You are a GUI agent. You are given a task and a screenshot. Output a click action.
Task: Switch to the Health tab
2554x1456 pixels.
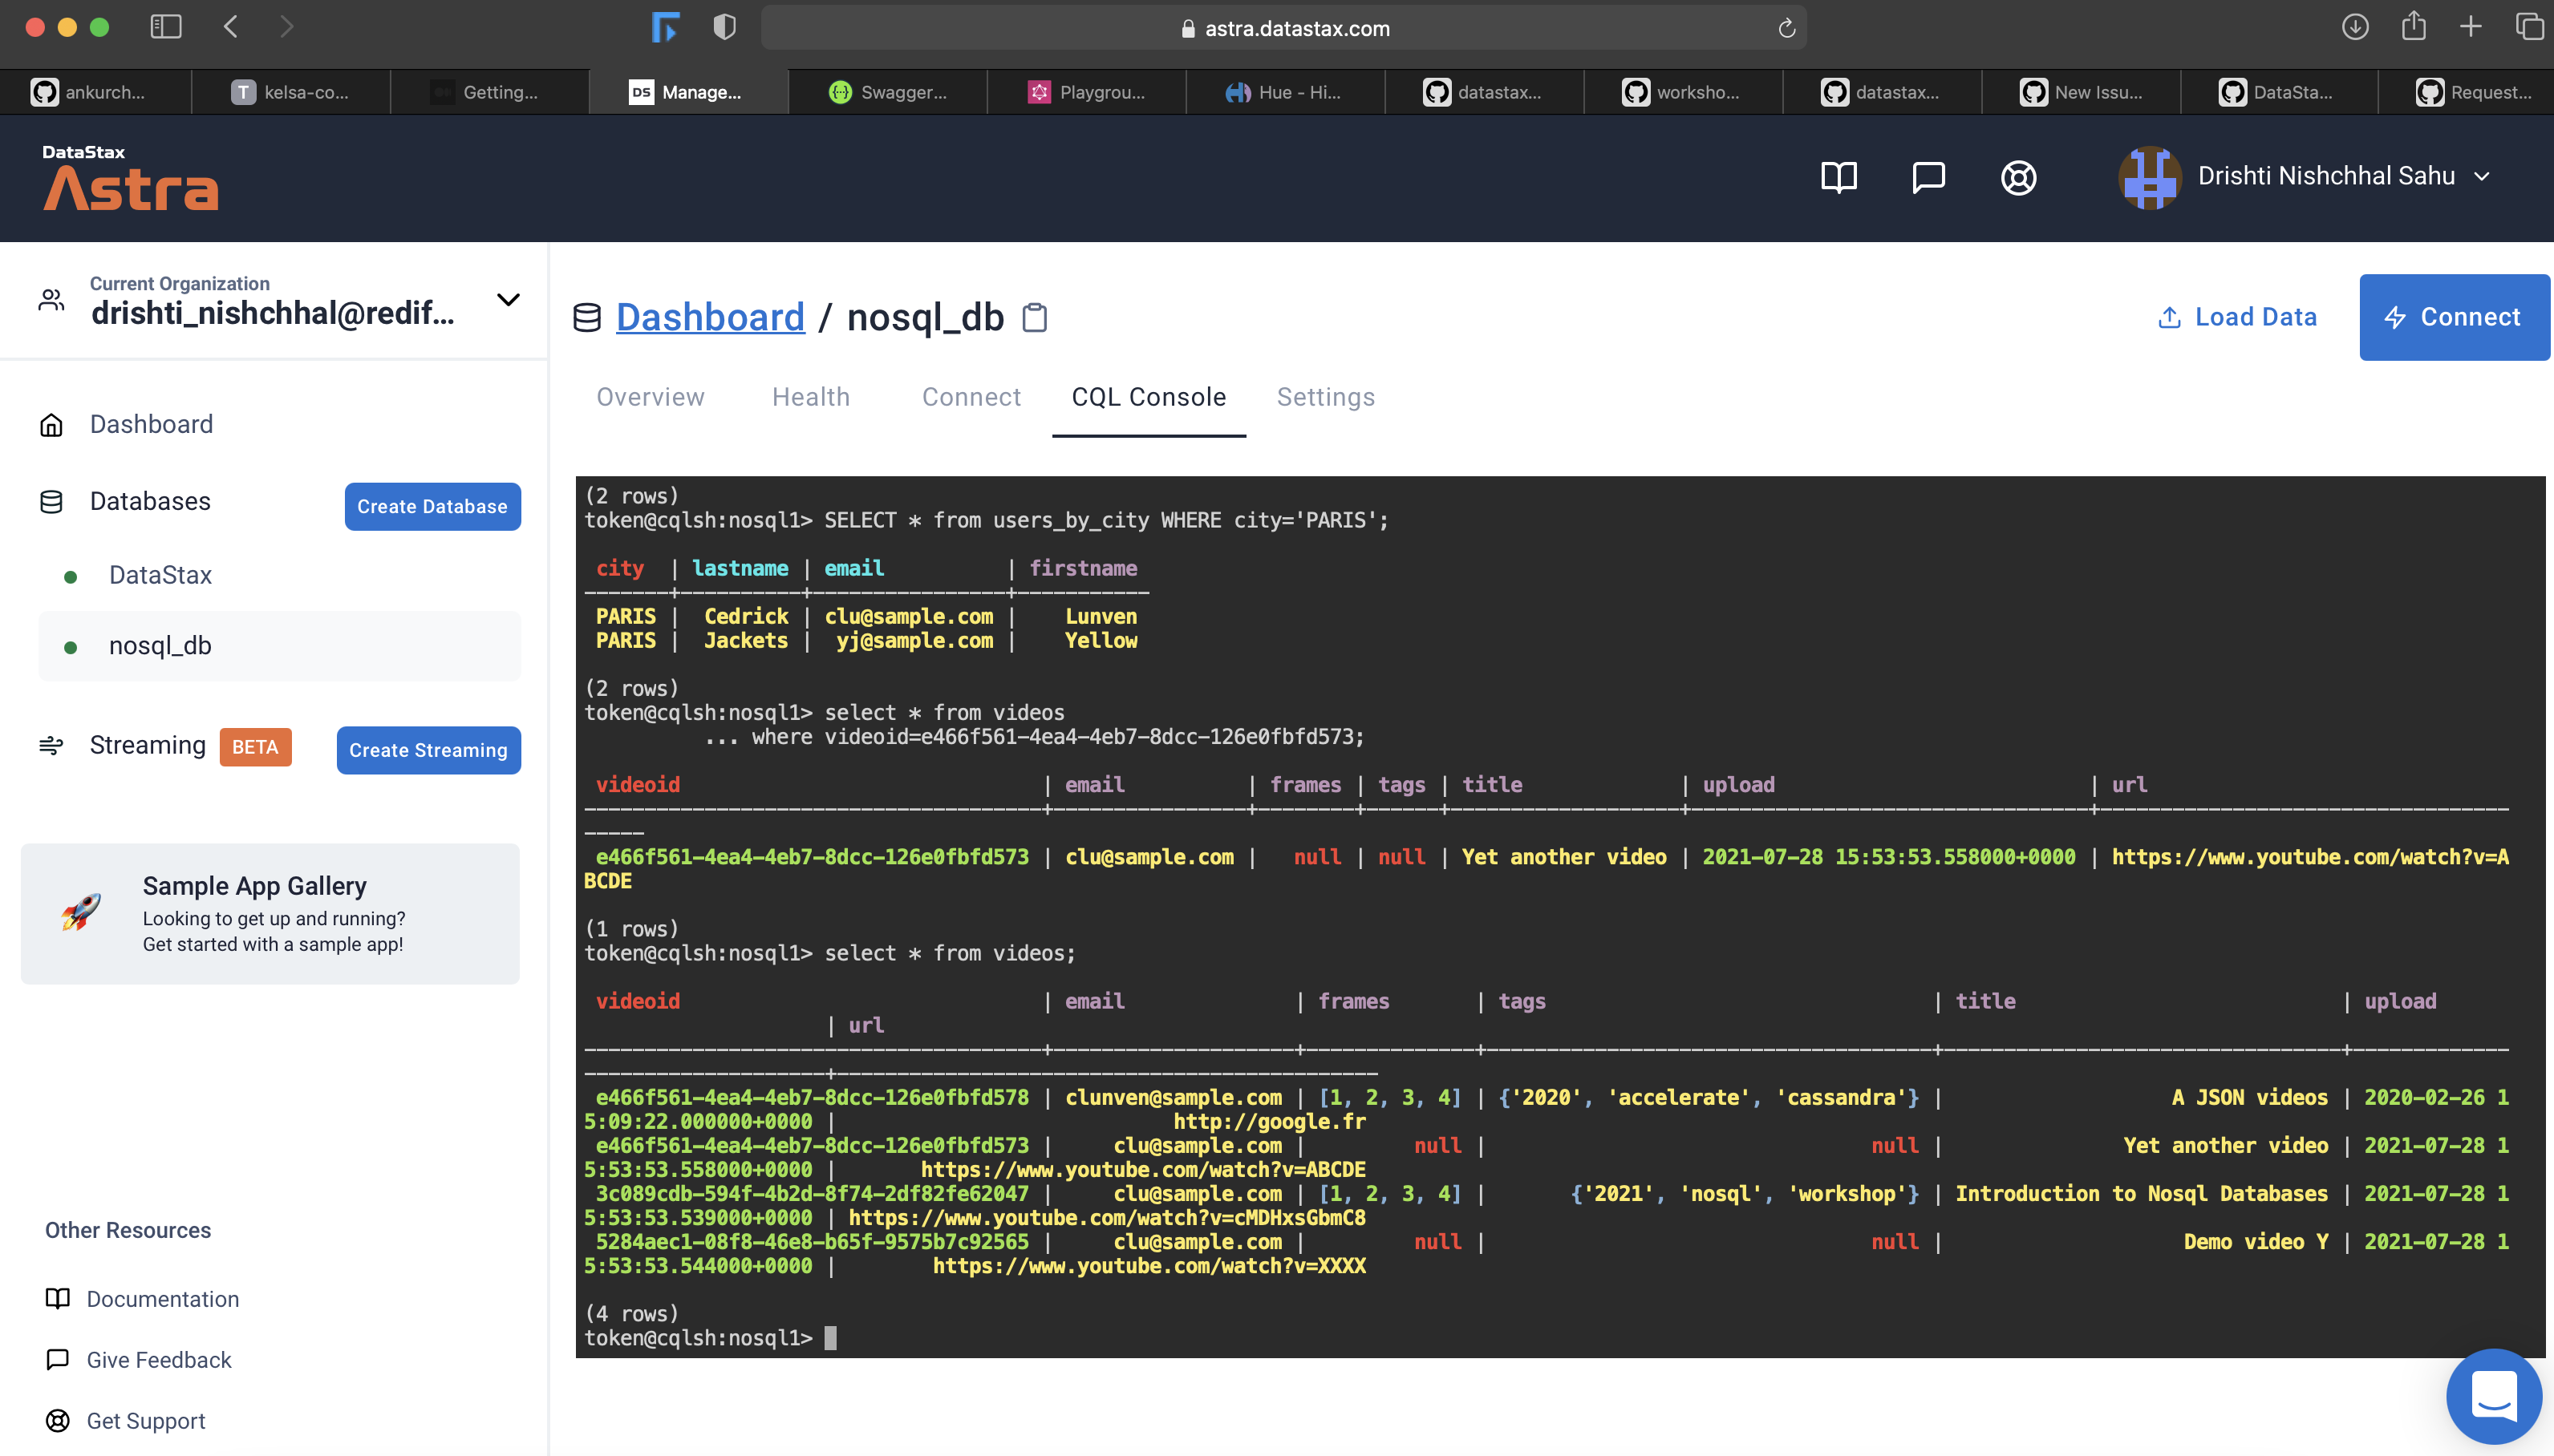click(810, 397)
